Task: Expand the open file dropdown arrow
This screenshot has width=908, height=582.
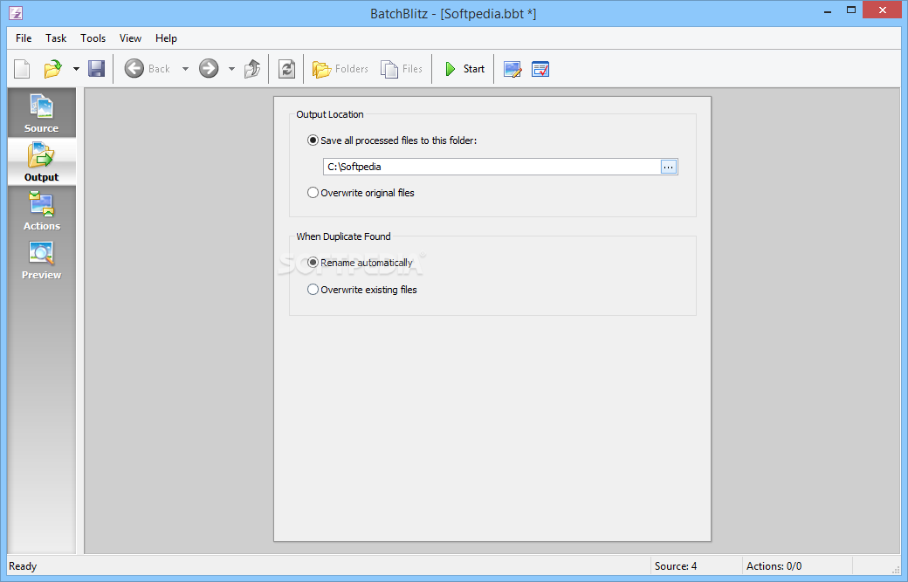Action: pyautogui.click(x=76, y=69)
